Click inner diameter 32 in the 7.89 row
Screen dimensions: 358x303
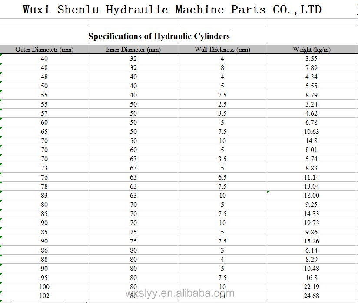click(133, 68)
